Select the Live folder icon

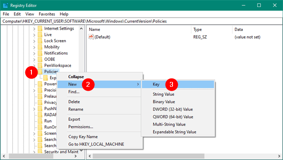pos(40,34)
